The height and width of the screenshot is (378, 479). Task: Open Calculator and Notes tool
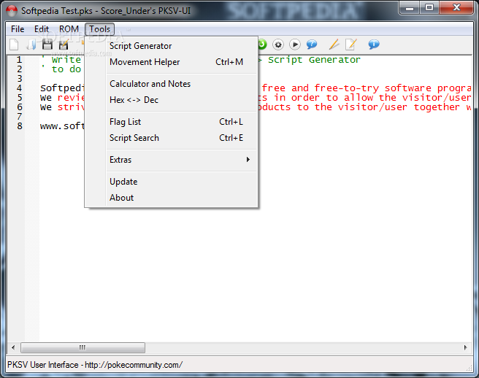(x=172, y=84)
